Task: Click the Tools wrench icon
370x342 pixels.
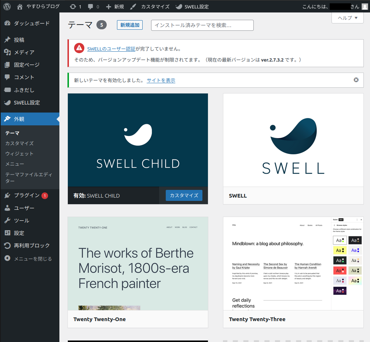Action: (8, 220)
